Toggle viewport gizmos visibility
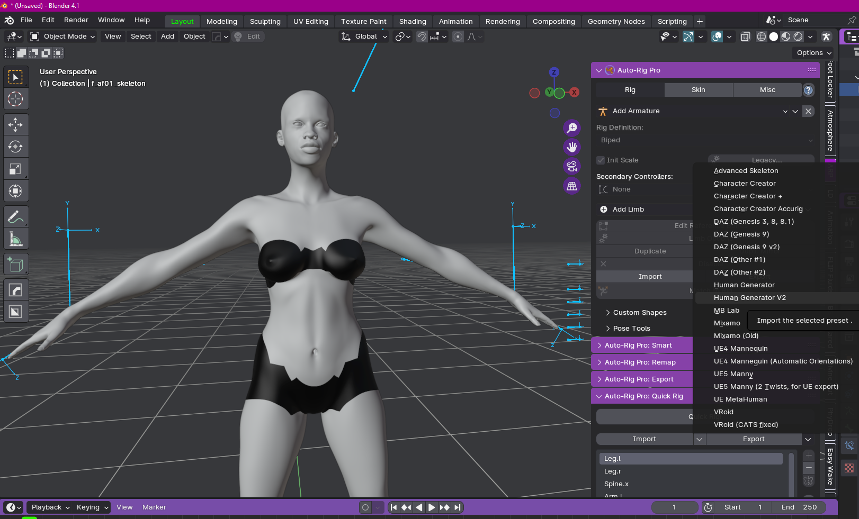This screenshot has width=859, height=519. tap(688, 37)
